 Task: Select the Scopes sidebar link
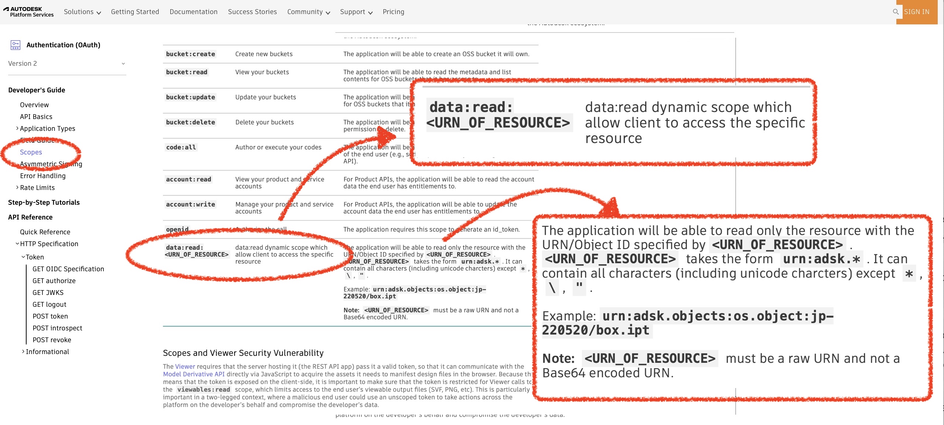[31, 152]
